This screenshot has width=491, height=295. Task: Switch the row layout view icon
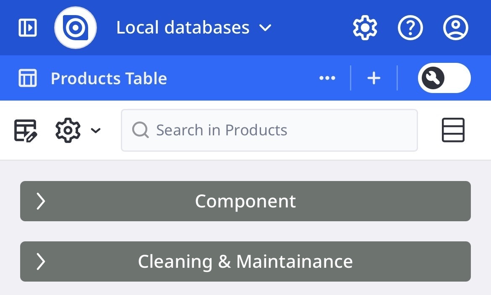tap(453, 130)
